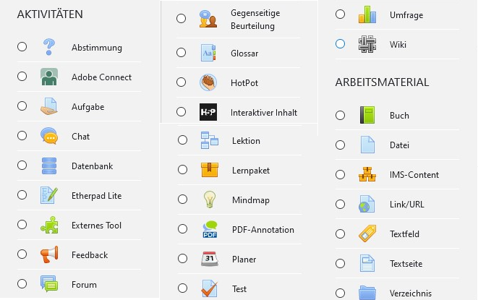Click the Feedback megaphone icon
The image size is (478, 300).
48,254
